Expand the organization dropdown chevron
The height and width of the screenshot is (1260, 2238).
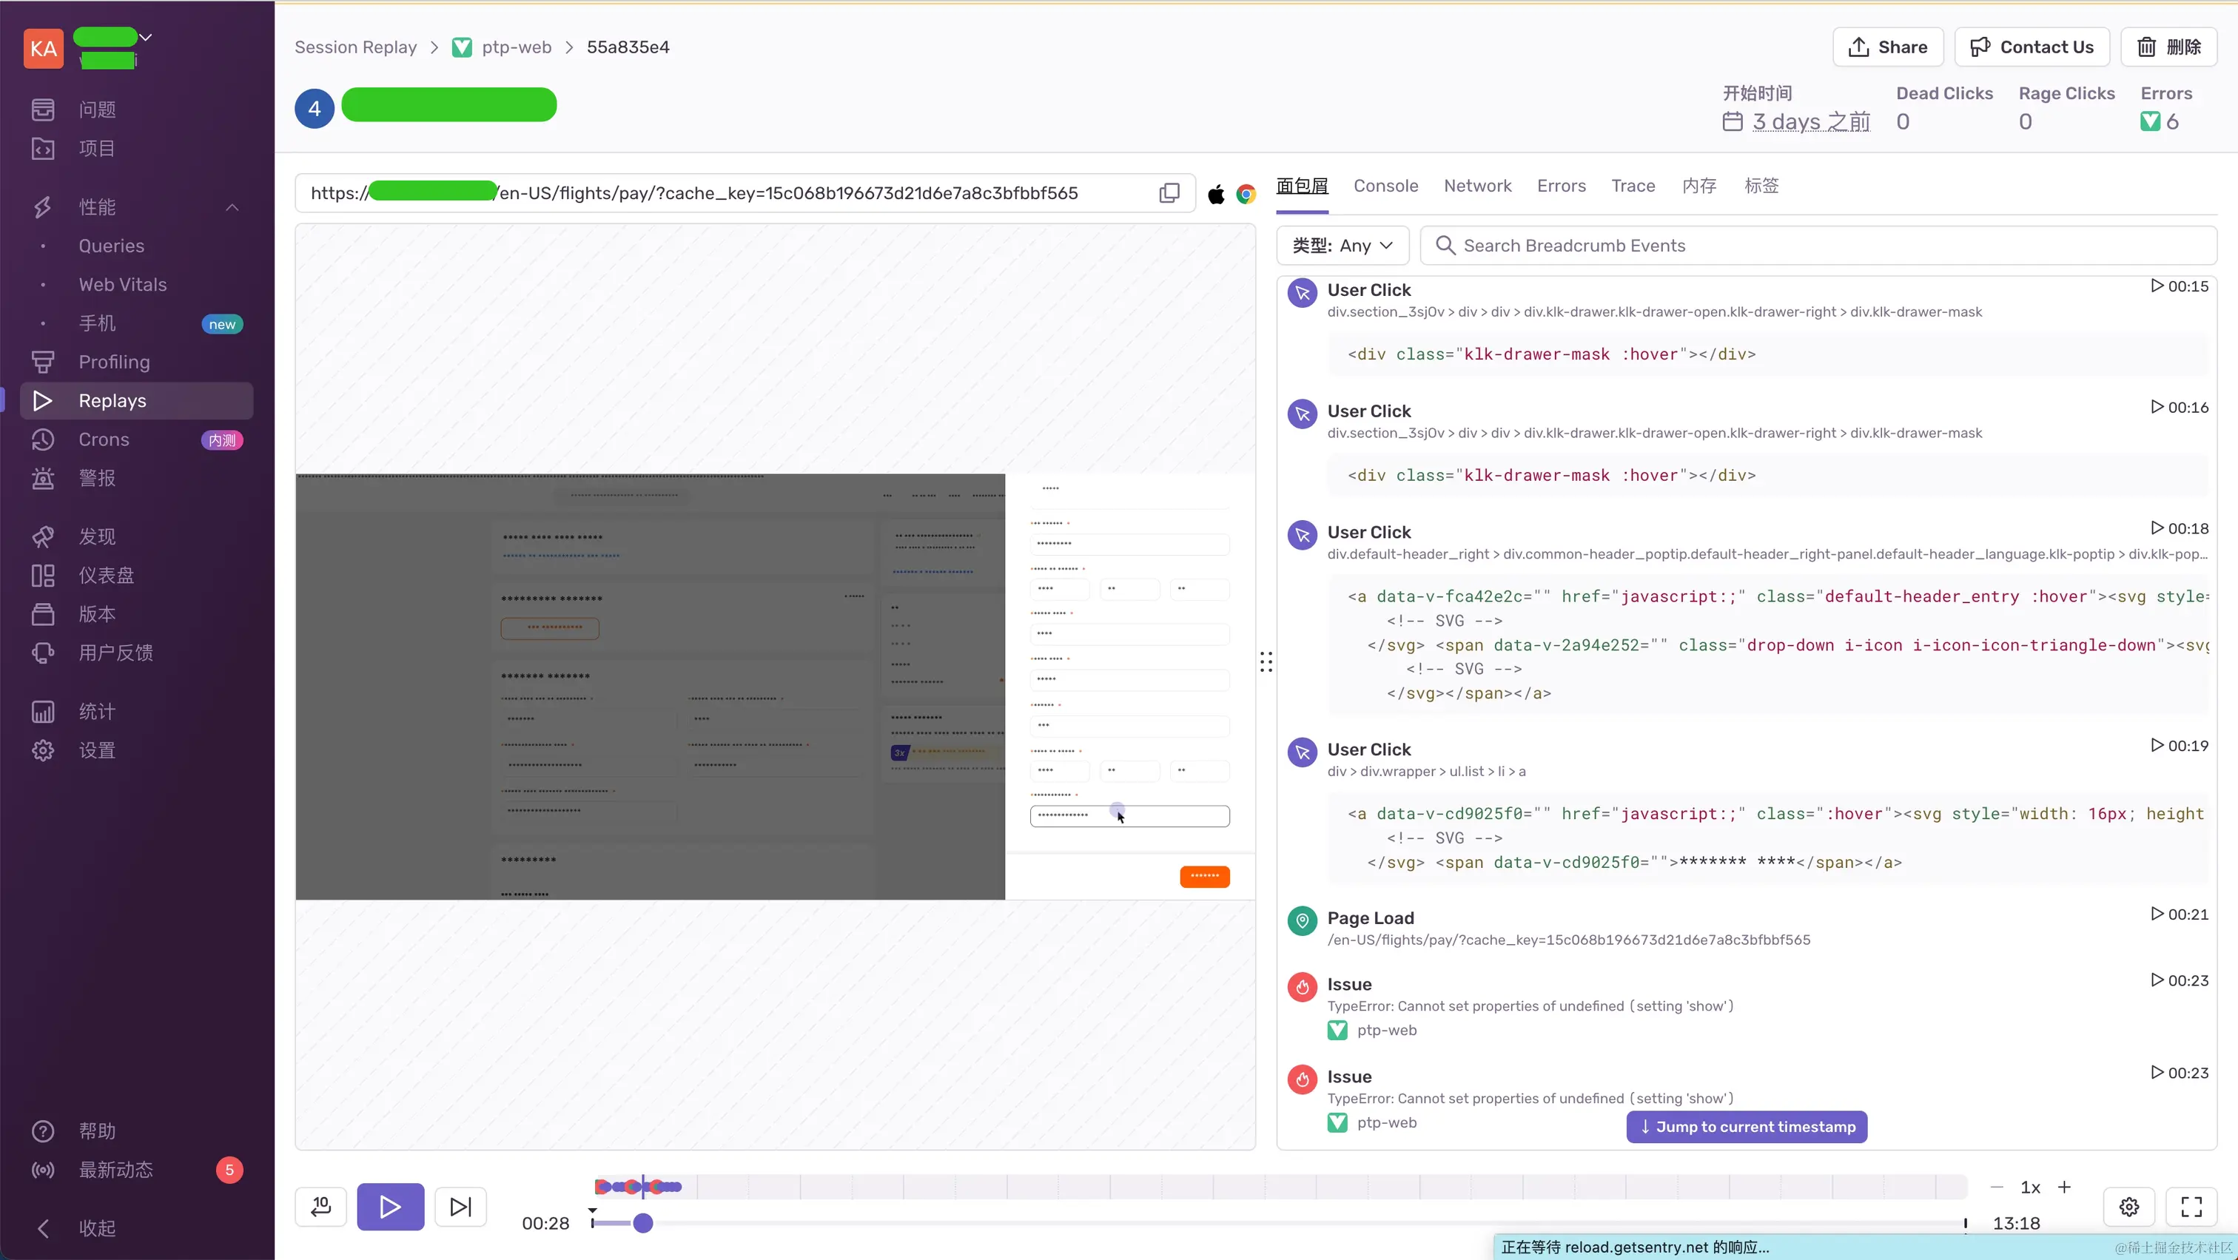pos(146,37)
